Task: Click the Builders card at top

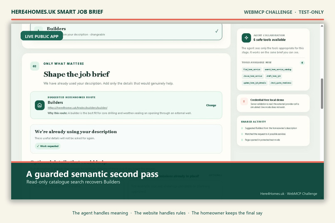Action: pyautogui.click(x=126, y=32)
